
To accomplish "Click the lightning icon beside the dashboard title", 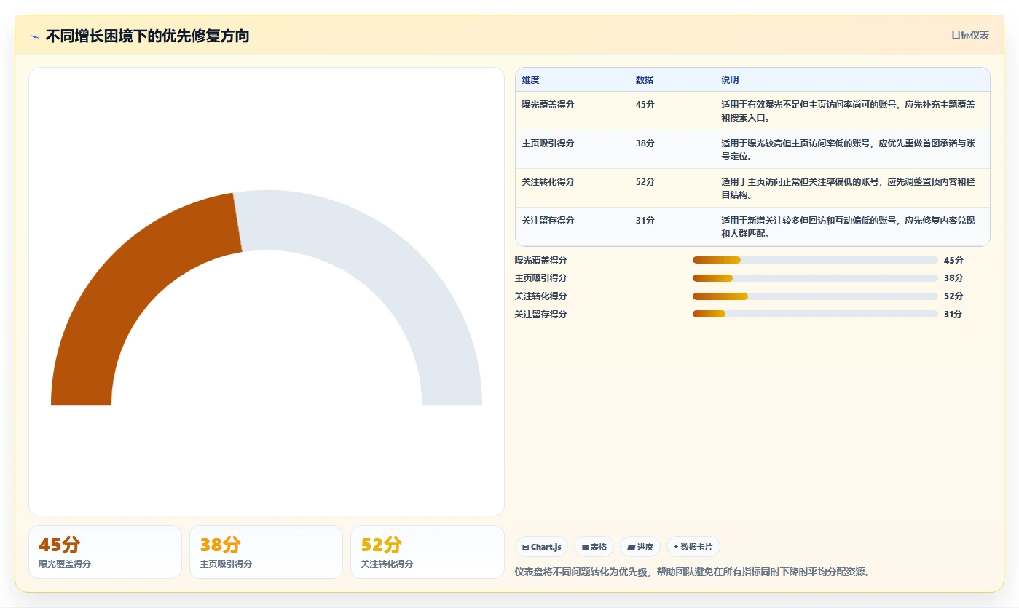I will coord(34,36).
